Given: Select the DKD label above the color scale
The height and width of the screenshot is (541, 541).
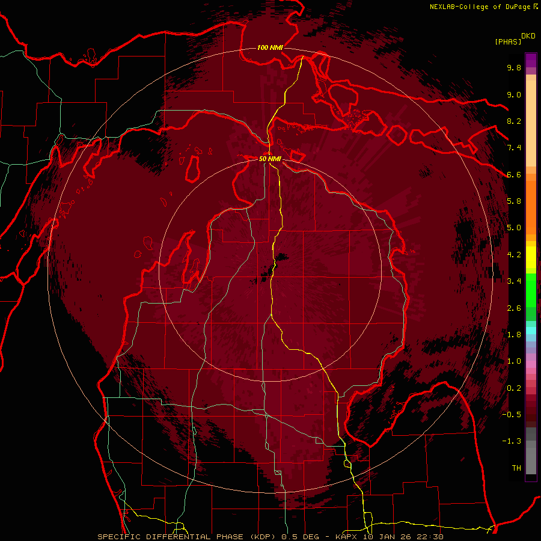Looking at the screenshot, I should (528, 36).
